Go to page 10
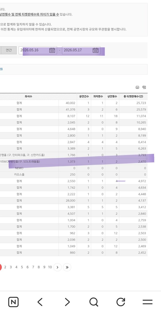This screenshot has height=313, width=161. 50,267
